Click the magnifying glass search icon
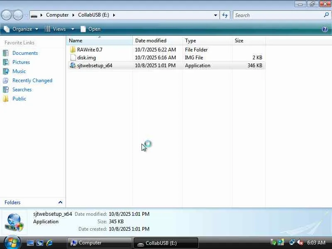332x249 pixels. point(326,15)
